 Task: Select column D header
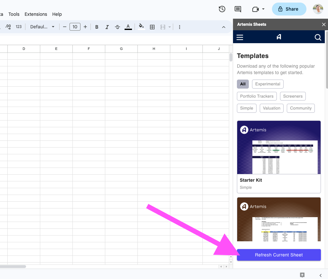coord(24,49)
